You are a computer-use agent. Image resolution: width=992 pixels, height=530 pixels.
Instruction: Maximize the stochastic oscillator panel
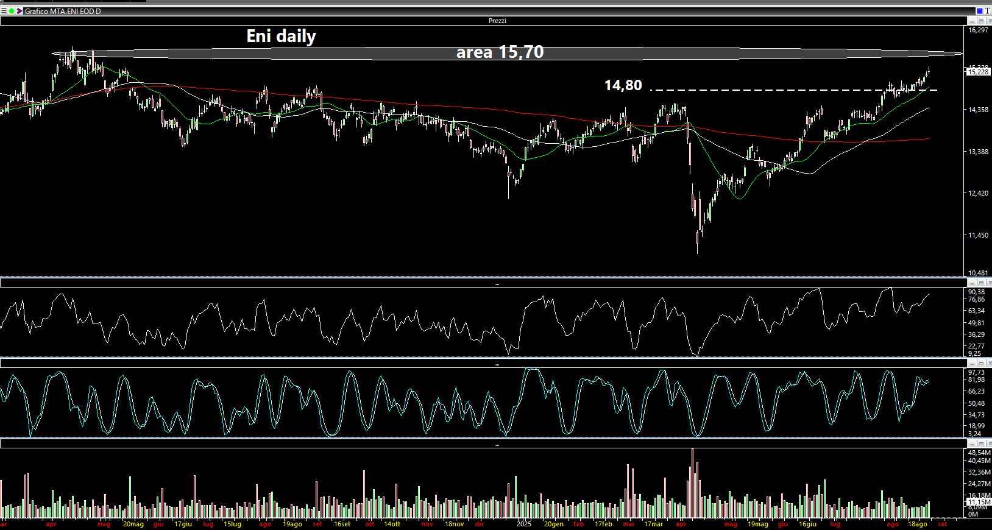coord(981,364)
